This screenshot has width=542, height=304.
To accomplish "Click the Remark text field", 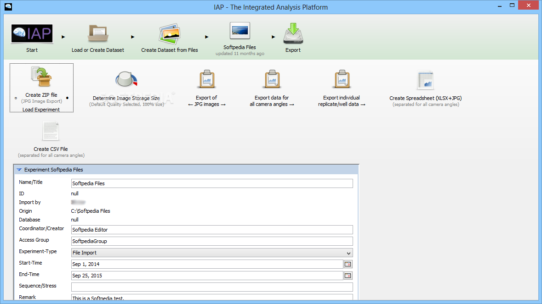I will pos(212,297).
